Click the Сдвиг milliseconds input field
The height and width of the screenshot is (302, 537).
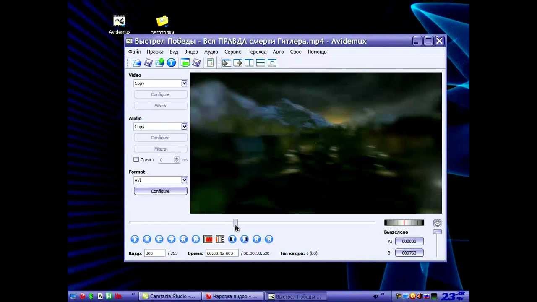(x=166, y=160)
